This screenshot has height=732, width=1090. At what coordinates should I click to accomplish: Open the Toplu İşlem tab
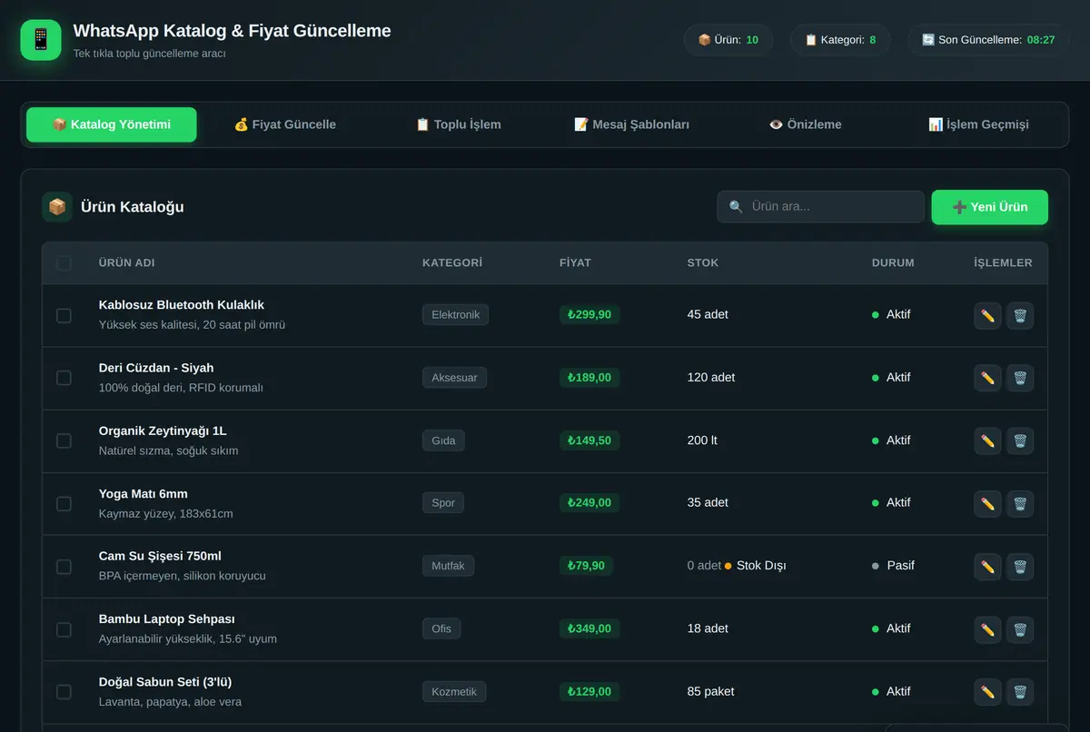coord(458,124)
